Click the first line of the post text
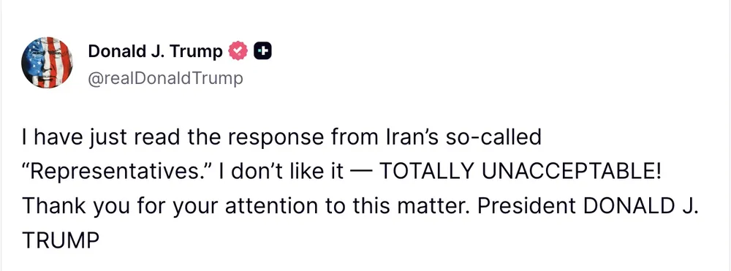Screen dimensions: 731x271 tap(281, 137)
